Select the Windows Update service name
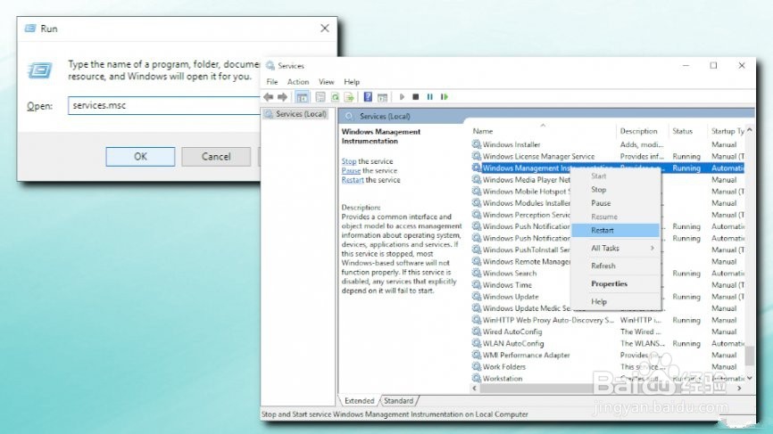Screen dimensions: 773x434 click(511, 296)
